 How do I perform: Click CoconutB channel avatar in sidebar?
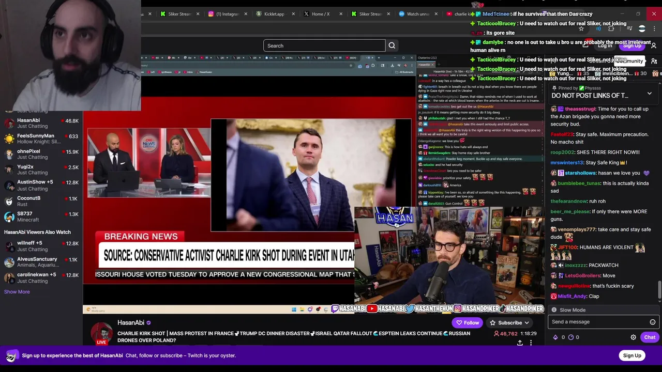click(9, 201)
